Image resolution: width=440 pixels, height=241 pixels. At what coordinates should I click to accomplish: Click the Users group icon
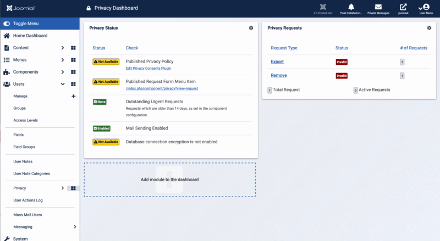click(x=7, y=84)
